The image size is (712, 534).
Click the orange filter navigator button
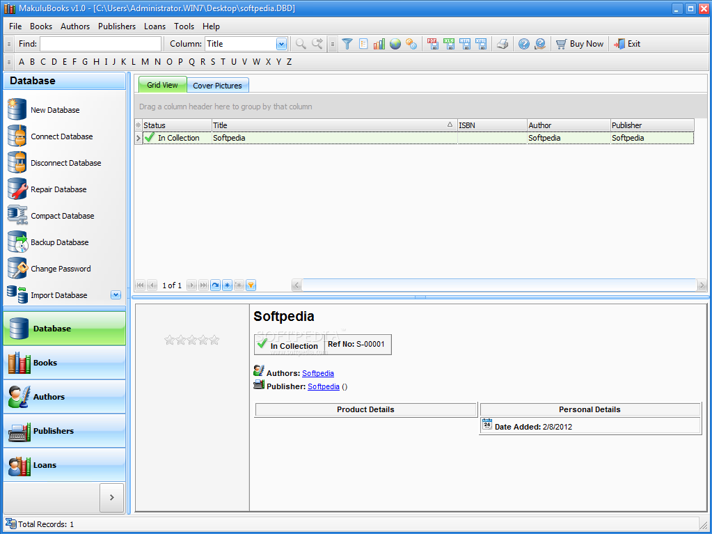click(x=251, y=285)
